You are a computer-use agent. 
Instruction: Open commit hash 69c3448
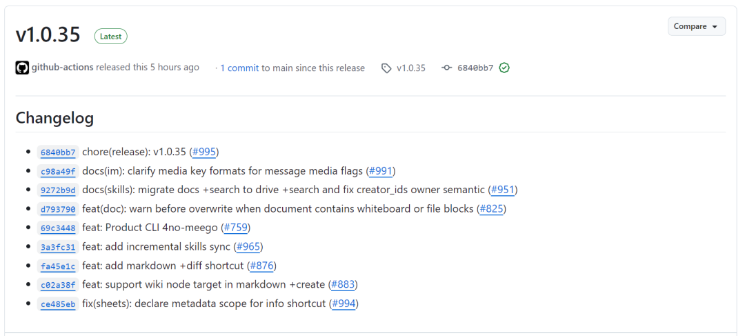58,228
